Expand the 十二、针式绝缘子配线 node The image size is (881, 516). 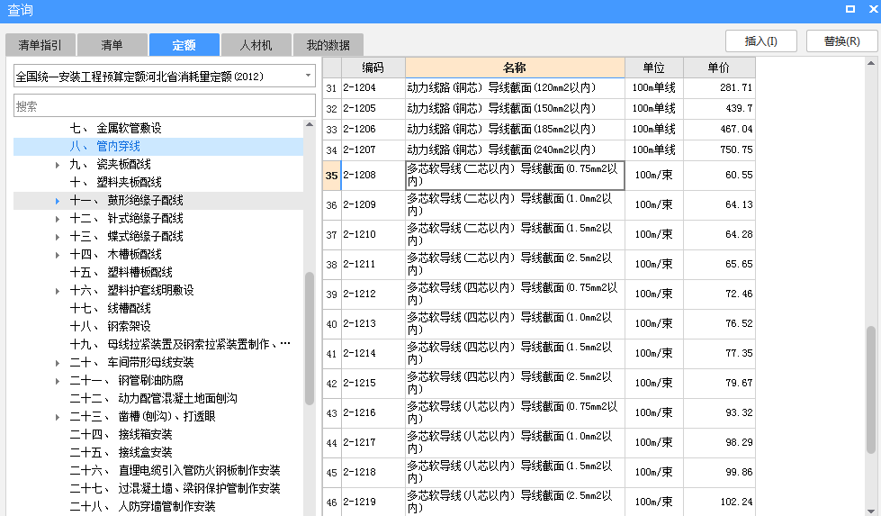[58, 219]
